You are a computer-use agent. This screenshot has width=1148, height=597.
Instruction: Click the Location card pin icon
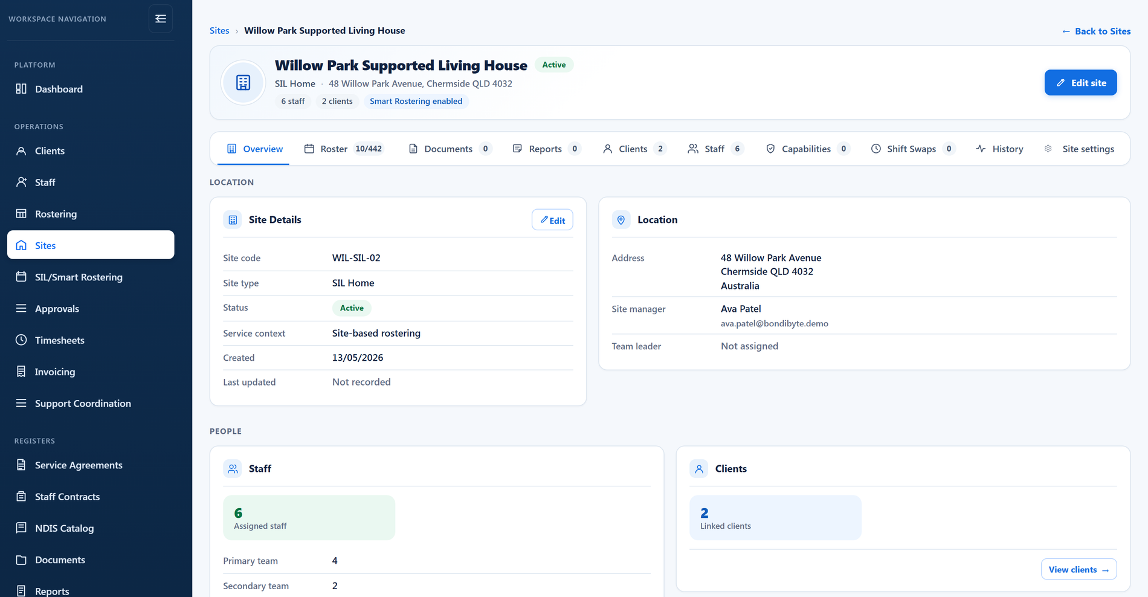(x=621, y=220)
